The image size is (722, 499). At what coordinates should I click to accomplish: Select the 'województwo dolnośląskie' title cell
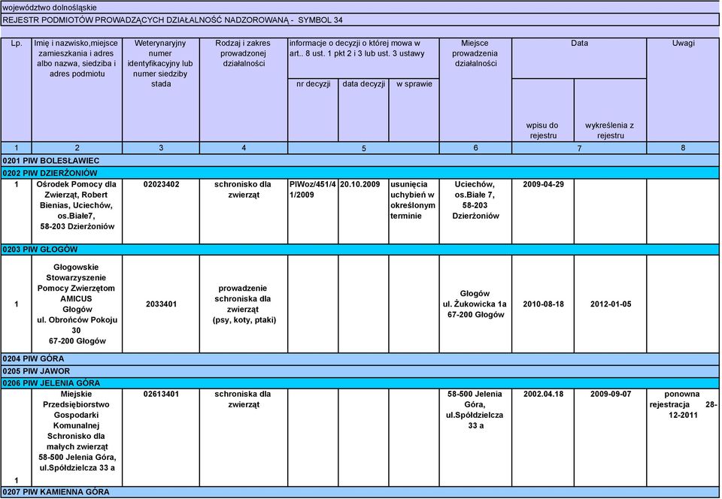[359, 8]
